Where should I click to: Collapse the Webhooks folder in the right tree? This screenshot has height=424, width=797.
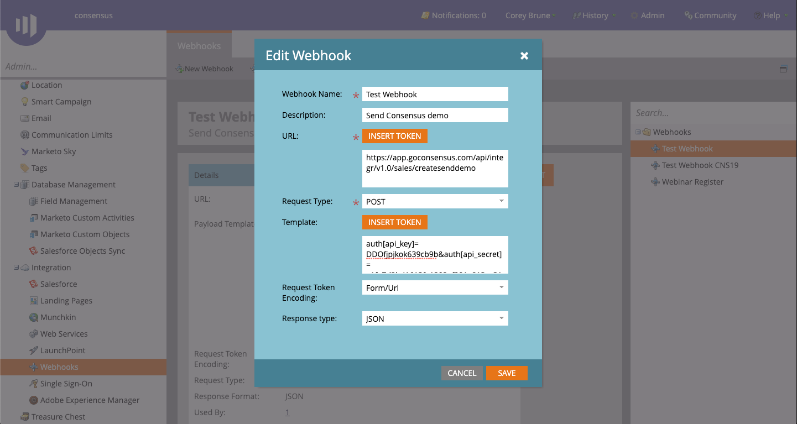[x=638, y=132]
